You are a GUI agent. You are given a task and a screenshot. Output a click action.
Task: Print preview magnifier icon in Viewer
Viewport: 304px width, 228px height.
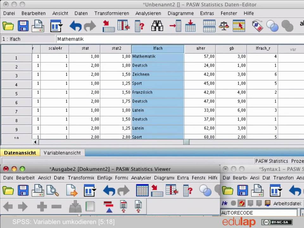click(53, 191)
